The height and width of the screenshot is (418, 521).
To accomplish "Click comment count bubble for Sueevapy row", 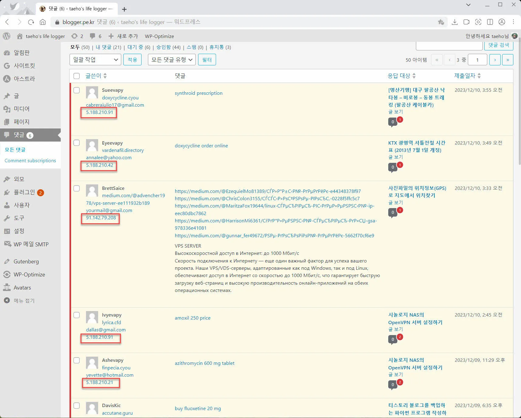I will (x=392, y=122).
